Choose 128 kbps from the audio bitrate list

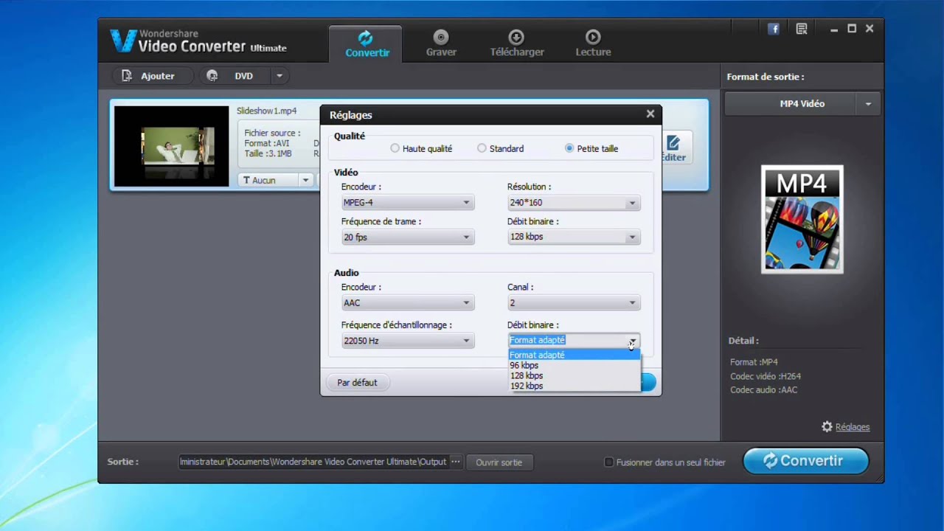click(575, 375)
